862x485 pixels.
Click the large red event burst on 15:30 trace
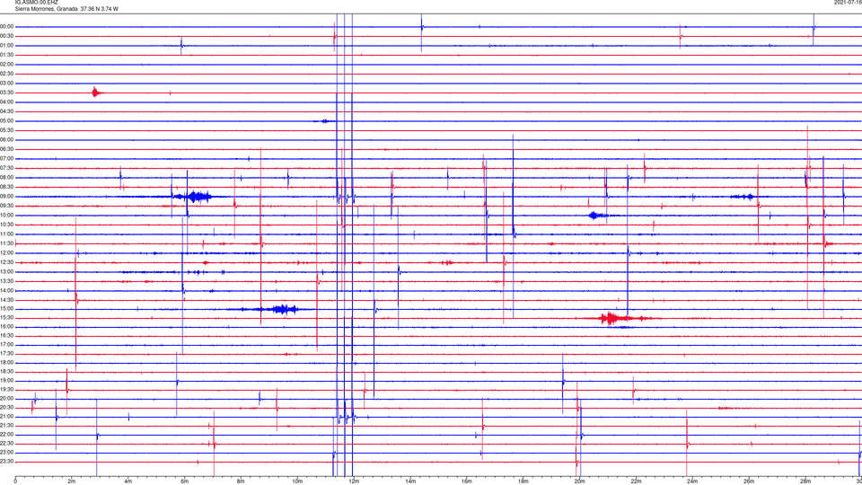pos(616,318)
